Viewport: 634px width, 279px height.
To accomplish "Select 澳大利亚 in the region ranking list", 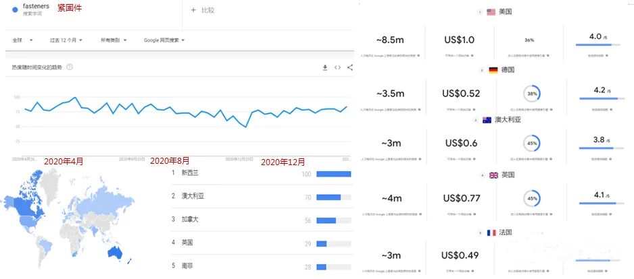I will click(193, 197).
